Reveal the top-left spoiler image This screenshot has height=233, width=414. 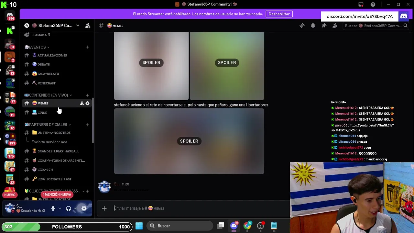[151, 66]
